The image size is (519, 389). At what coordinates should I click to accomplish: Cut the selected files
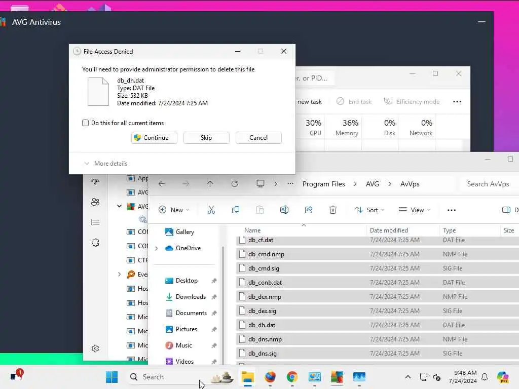point(211,210)
